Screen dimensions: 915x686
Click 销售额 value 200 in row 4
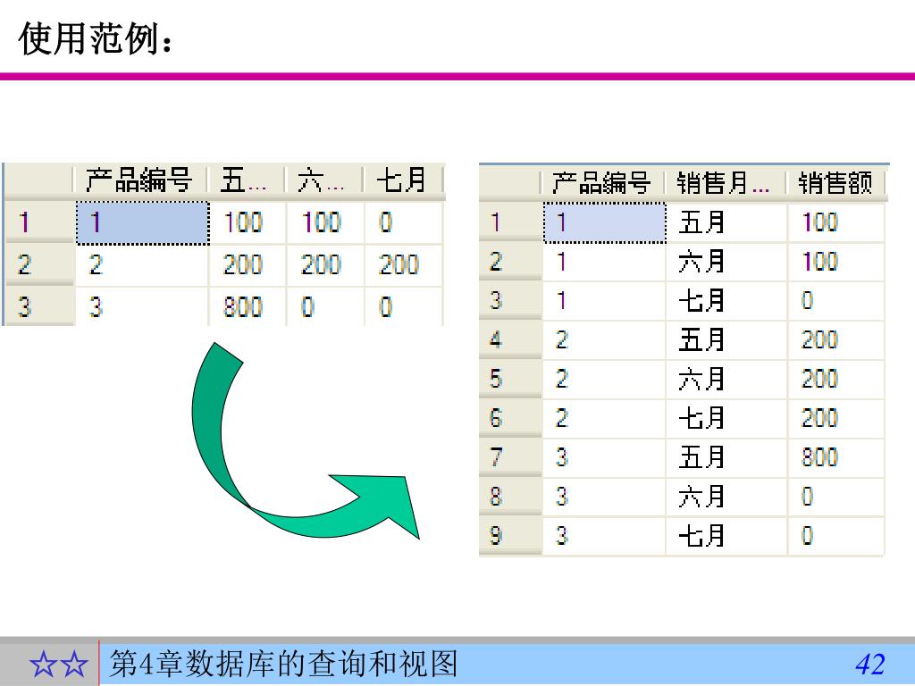click(x=836, y=339)
